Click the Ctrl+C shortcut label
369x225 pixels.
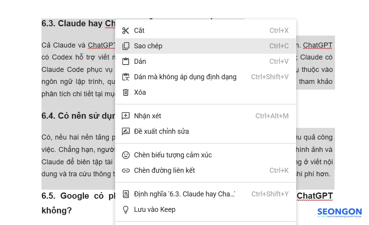(279, 46)
